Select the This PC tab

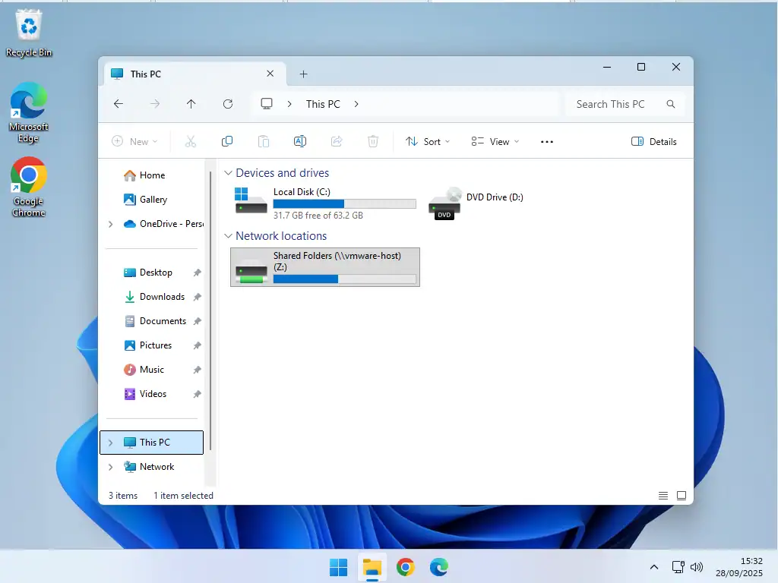coord(194,74)
